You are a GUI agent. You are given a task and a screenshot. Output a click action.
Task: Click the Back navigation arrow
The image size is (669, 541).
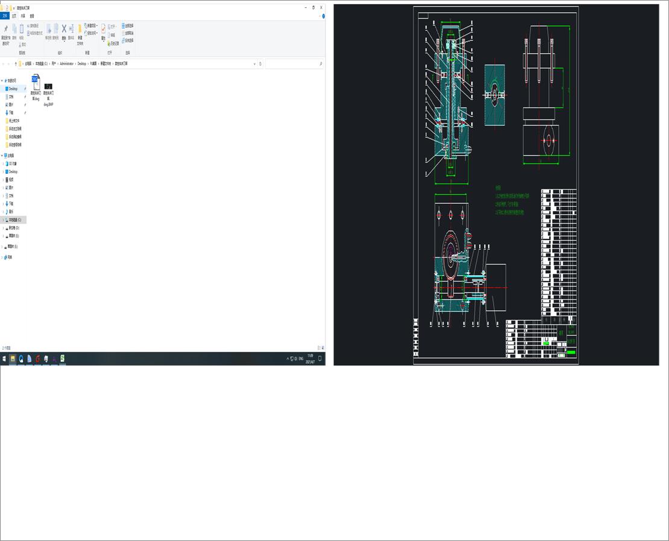[x=4, y=63]
